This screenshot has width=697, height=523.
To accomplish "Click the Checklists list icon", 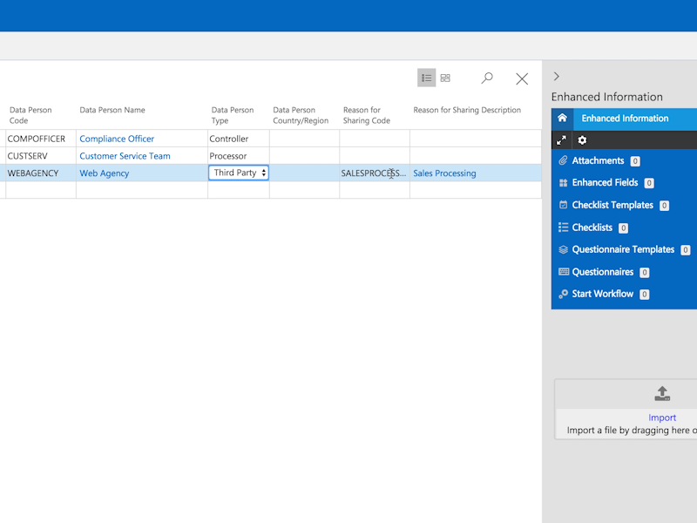I will coord(563,228).
